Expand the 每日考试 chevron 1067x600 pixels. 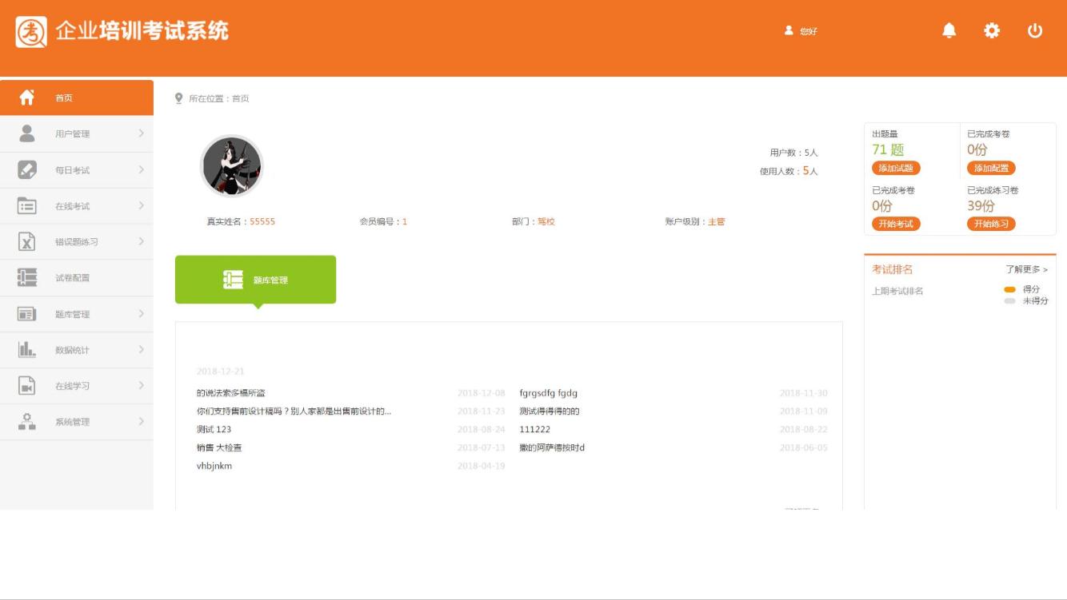pos(141,169)
